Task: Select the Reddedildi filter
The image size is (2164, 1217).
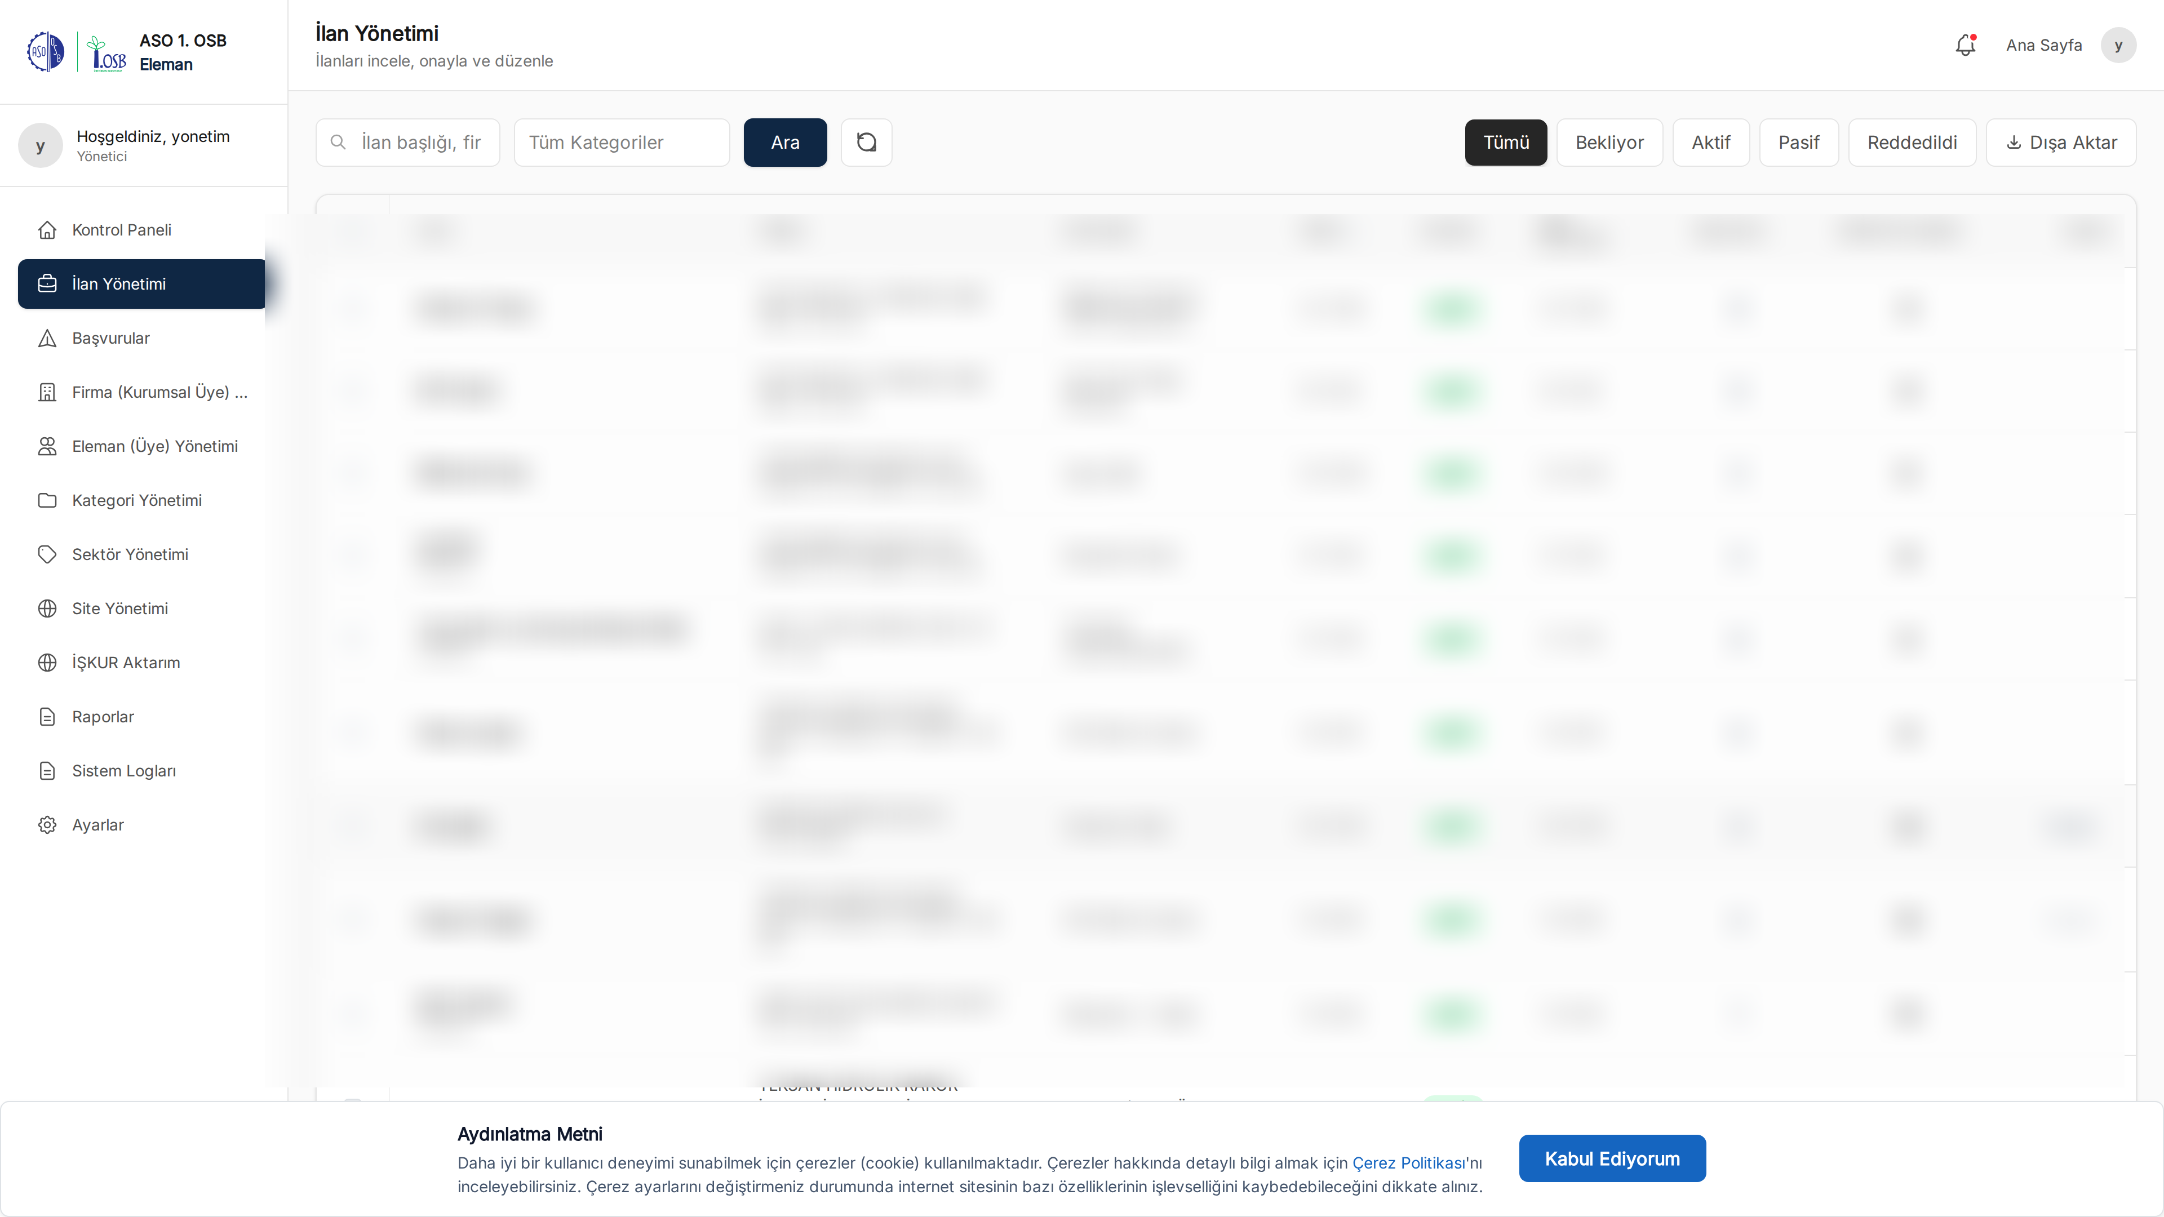Action: click(1911, 143)
